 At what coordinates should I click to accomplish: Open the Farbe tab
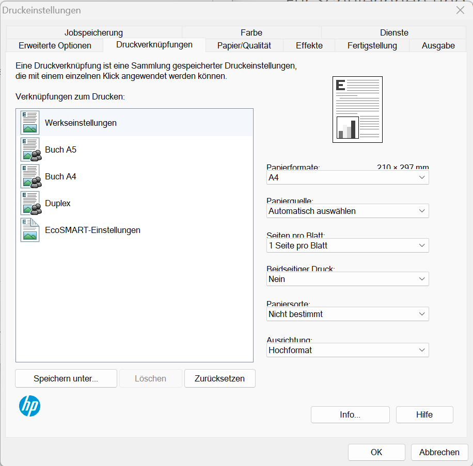(x=251, y=32)
